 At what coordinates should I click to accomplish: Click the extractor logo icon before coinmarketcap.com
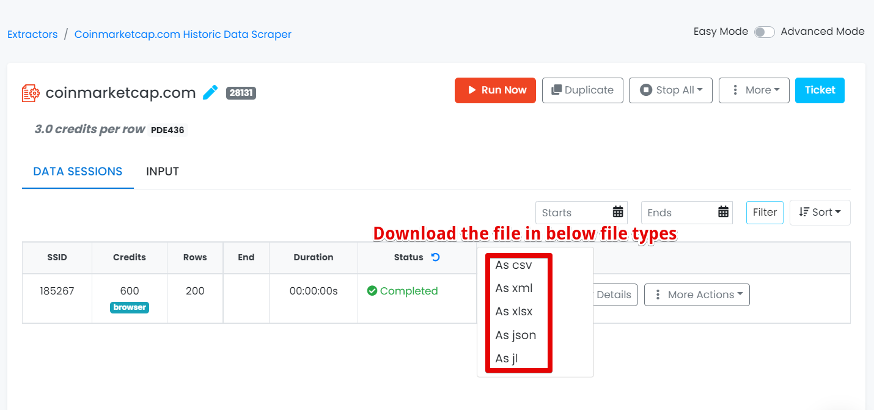pos(31,93)
